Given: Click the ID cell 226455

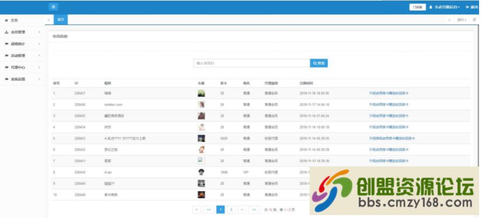Looking at the screenshot, I should pyautogui.click(x=80, y=116).
